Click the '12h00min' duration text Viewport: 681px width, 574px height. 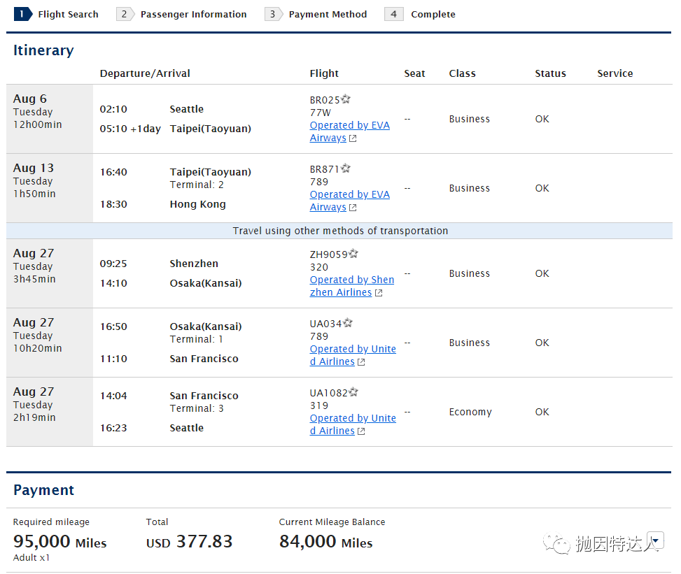37,124
